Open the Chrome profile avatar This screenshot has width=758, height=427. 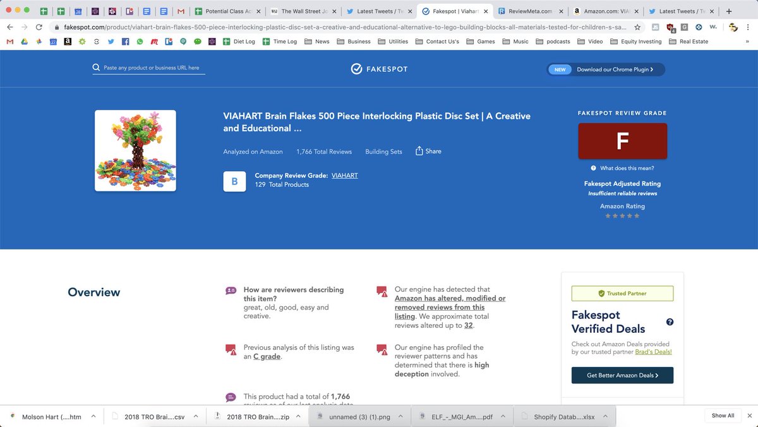(x=733, y=27)
